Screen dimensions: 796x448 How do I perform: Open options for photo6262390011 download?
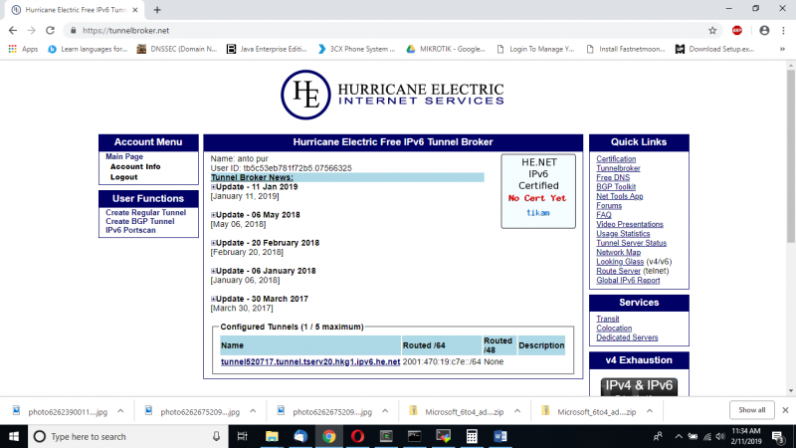[120, 411]
